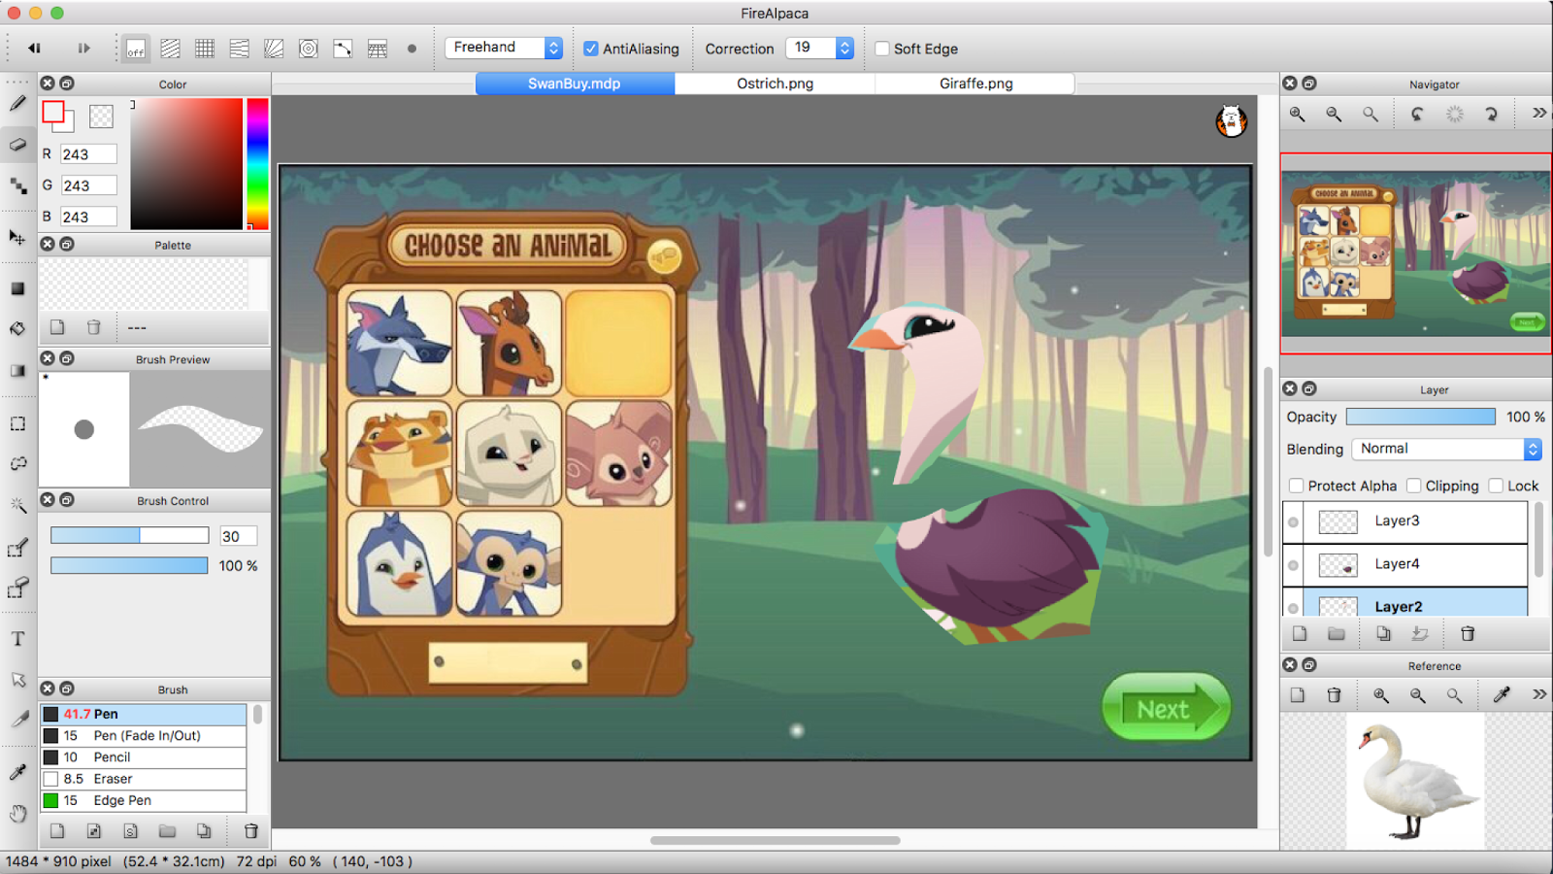This screenshot has height=874, width=1553.
Task: Click the Reference panel eyedropper icon
Action: click(1502, 694)
